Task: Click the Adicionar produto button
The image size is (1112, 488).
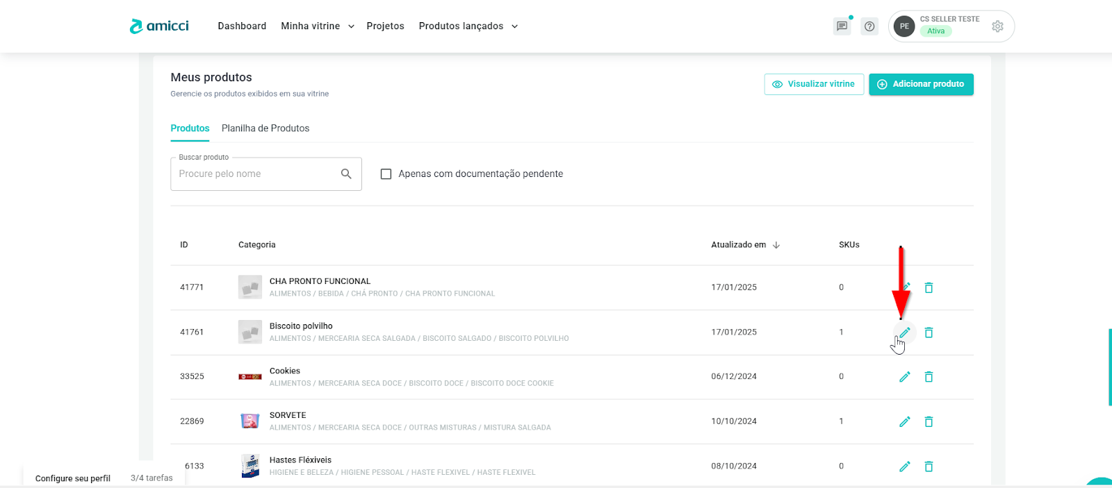Action: (921, 84)
